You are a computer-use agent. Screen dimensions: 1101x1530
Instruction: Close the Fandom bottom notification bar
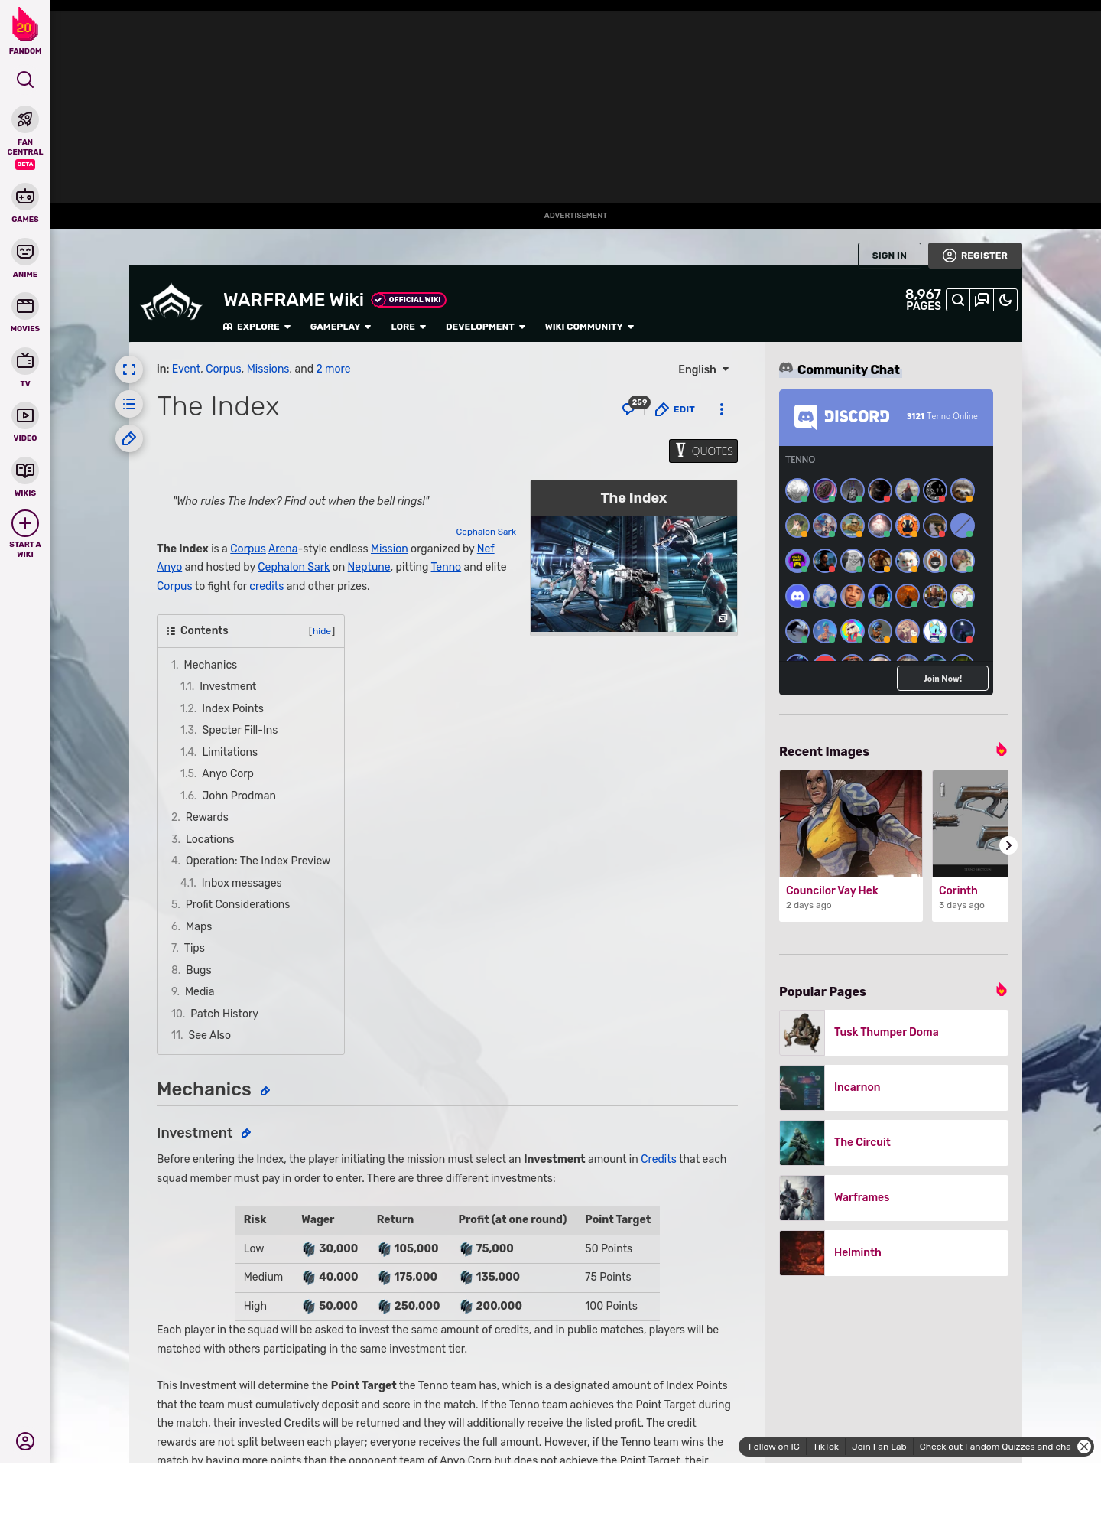point(1084,1447)
